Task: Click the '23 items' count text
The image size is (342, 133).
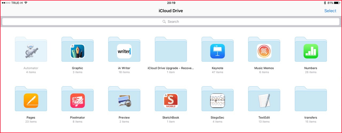Action: 31,122
